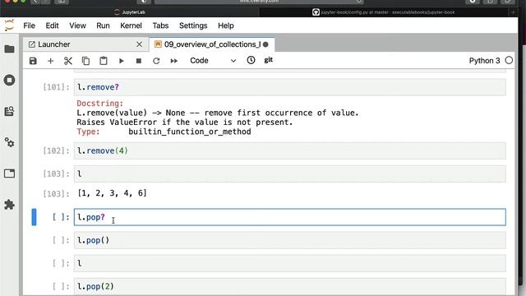Switch to the jupyter-book config.py GitHub browser tab
526x296 pixels.
(384, 12)
